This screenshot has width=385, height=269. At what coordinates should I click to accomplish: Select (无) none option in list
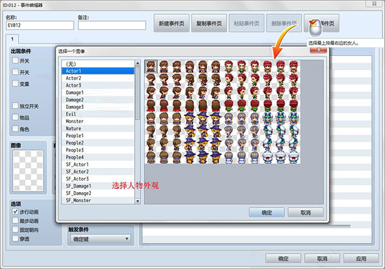point(98,64)
